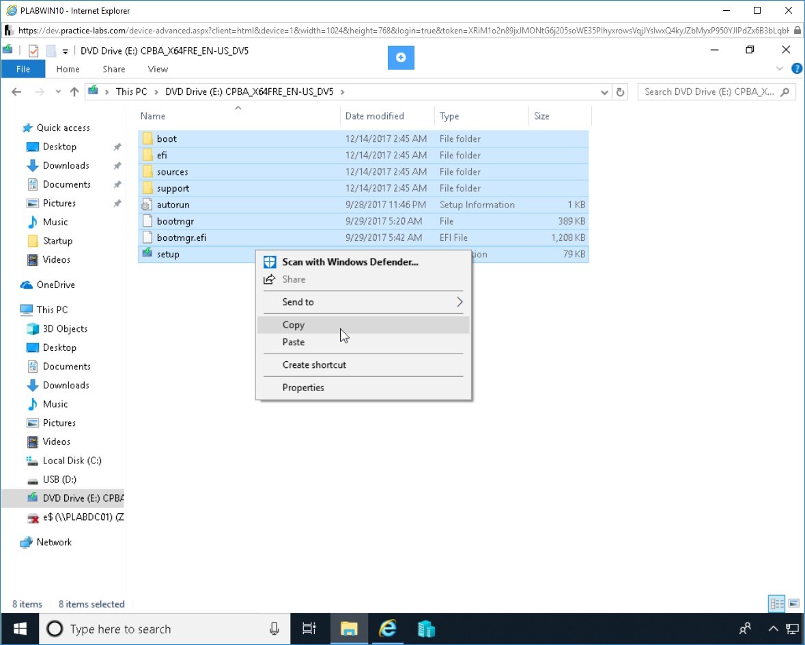Open pinned Downloads under Quick access

tap(66, 165)
